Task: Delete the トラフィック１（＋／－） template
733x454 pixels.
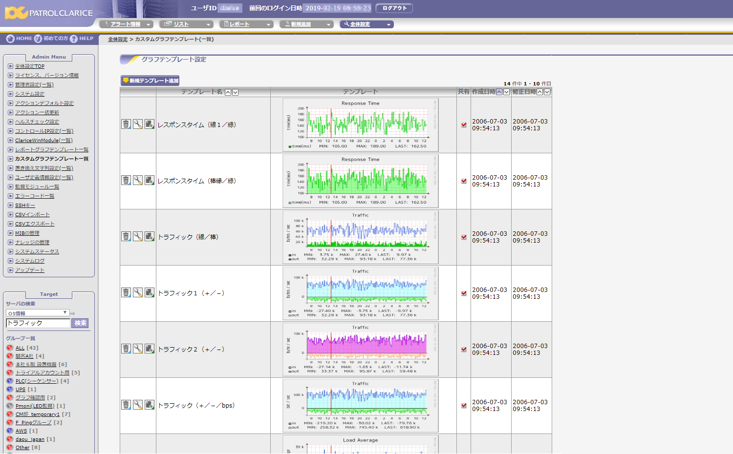Action: [x=126, y=292]
